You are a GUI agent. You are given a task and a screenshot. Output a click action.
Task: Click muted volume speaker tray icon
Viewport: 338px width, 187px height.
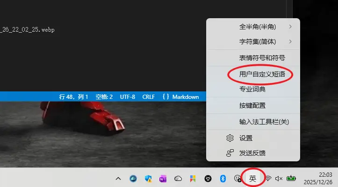[x=279, y=179]
